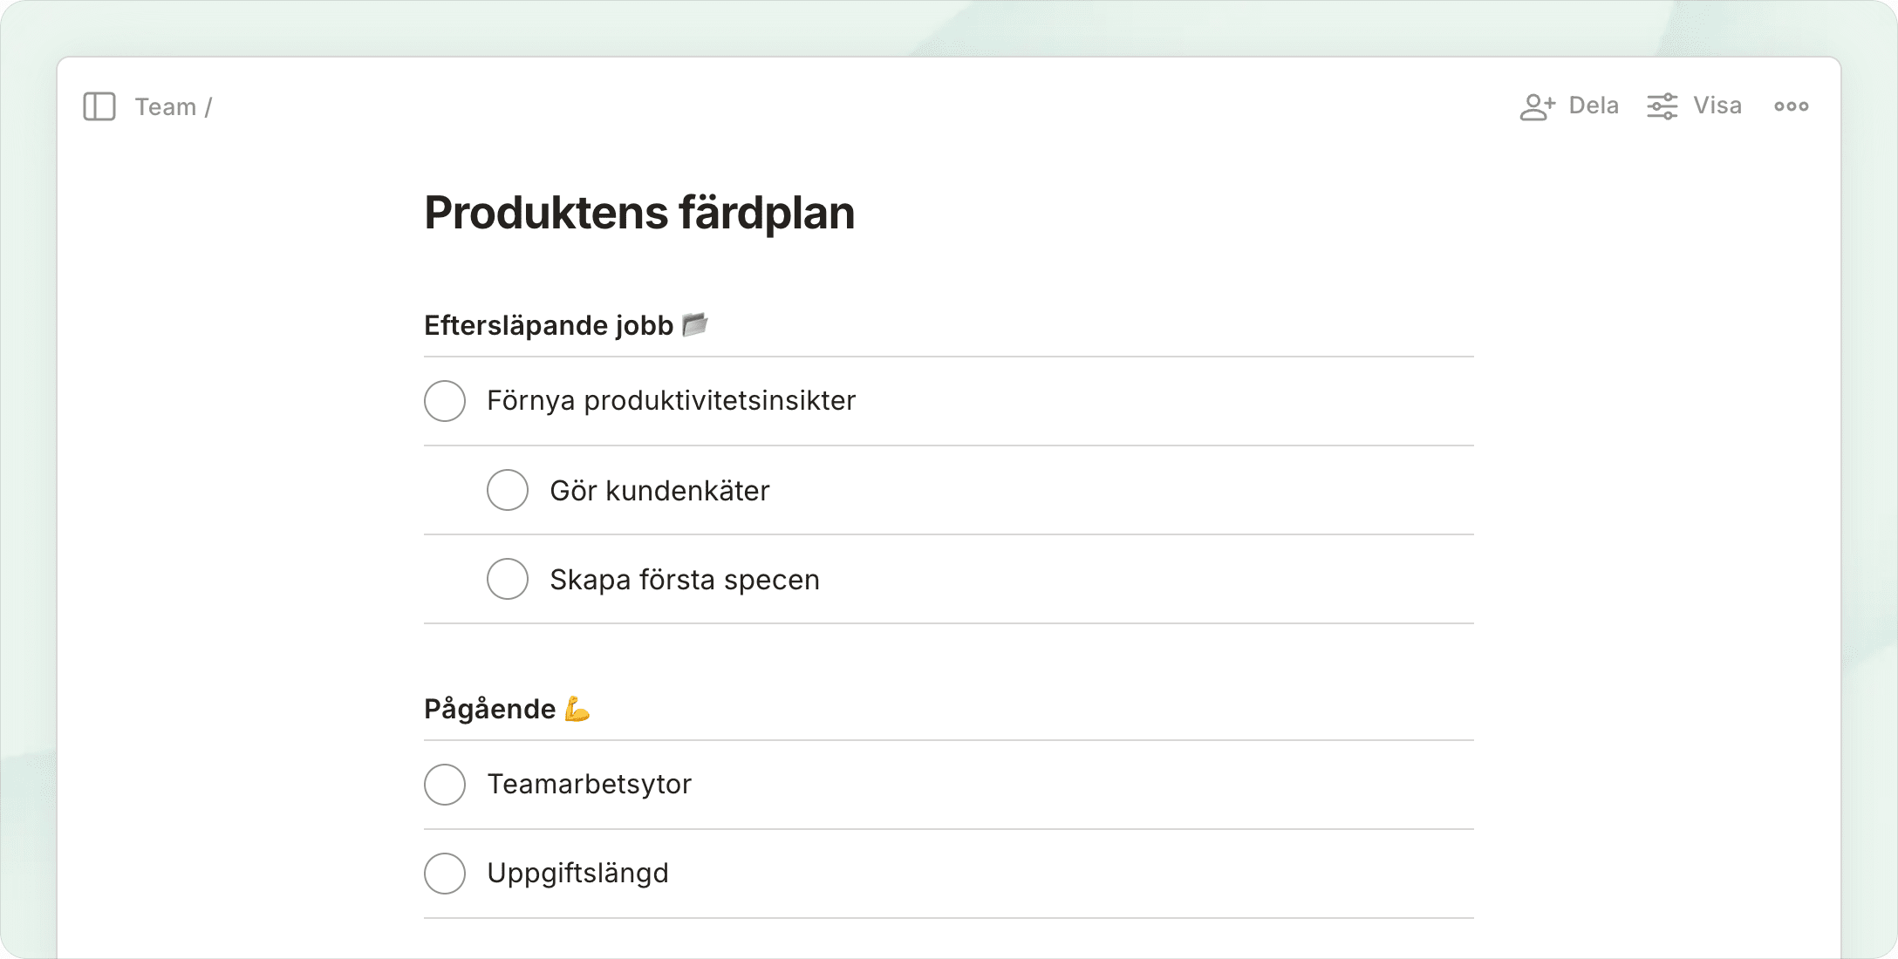Click the Eftersläpande jobb section header
Viewport: 1898px width, 959px height.
548,325
